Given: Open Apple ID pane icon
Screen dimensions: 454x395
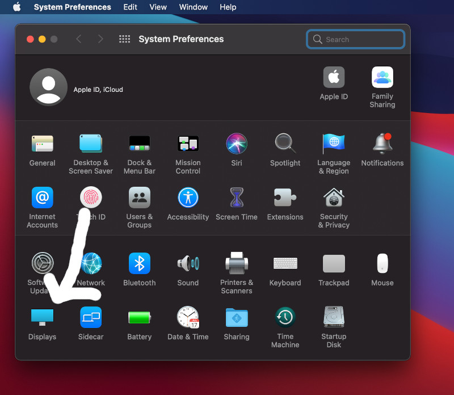Looking at the screenshot, I should pyautogui.click(x=334, y=77).
